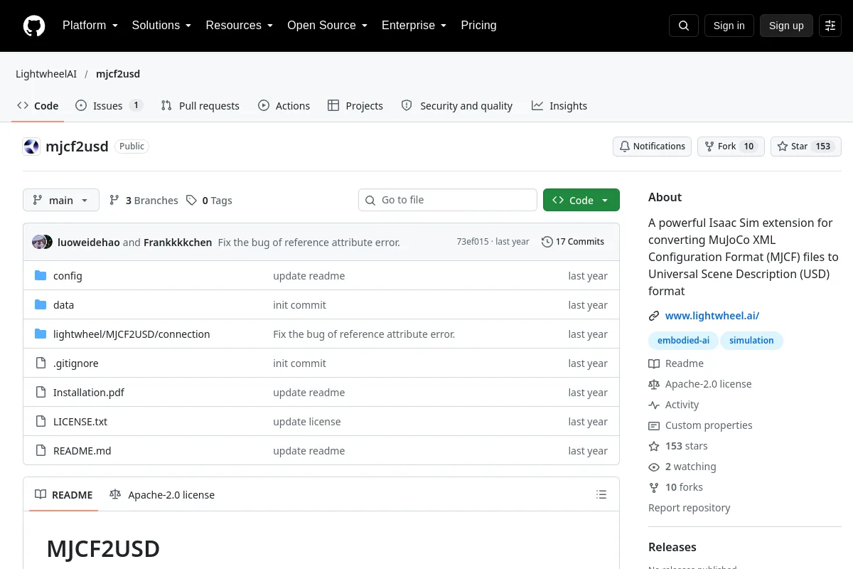Screen dimensions: 853x569
Task: Click the config folder icon
Action: [41, 276]
